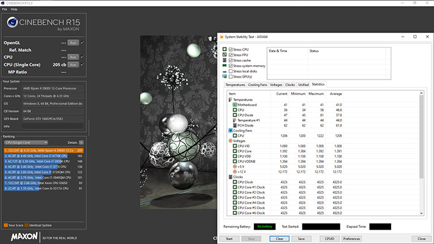
Task: Click the +12 V voltage icon
Action: pos(234,170)
